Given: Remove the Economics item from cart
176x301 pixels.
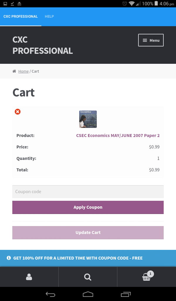Looking at the screenshot, I should coord(18,112).
